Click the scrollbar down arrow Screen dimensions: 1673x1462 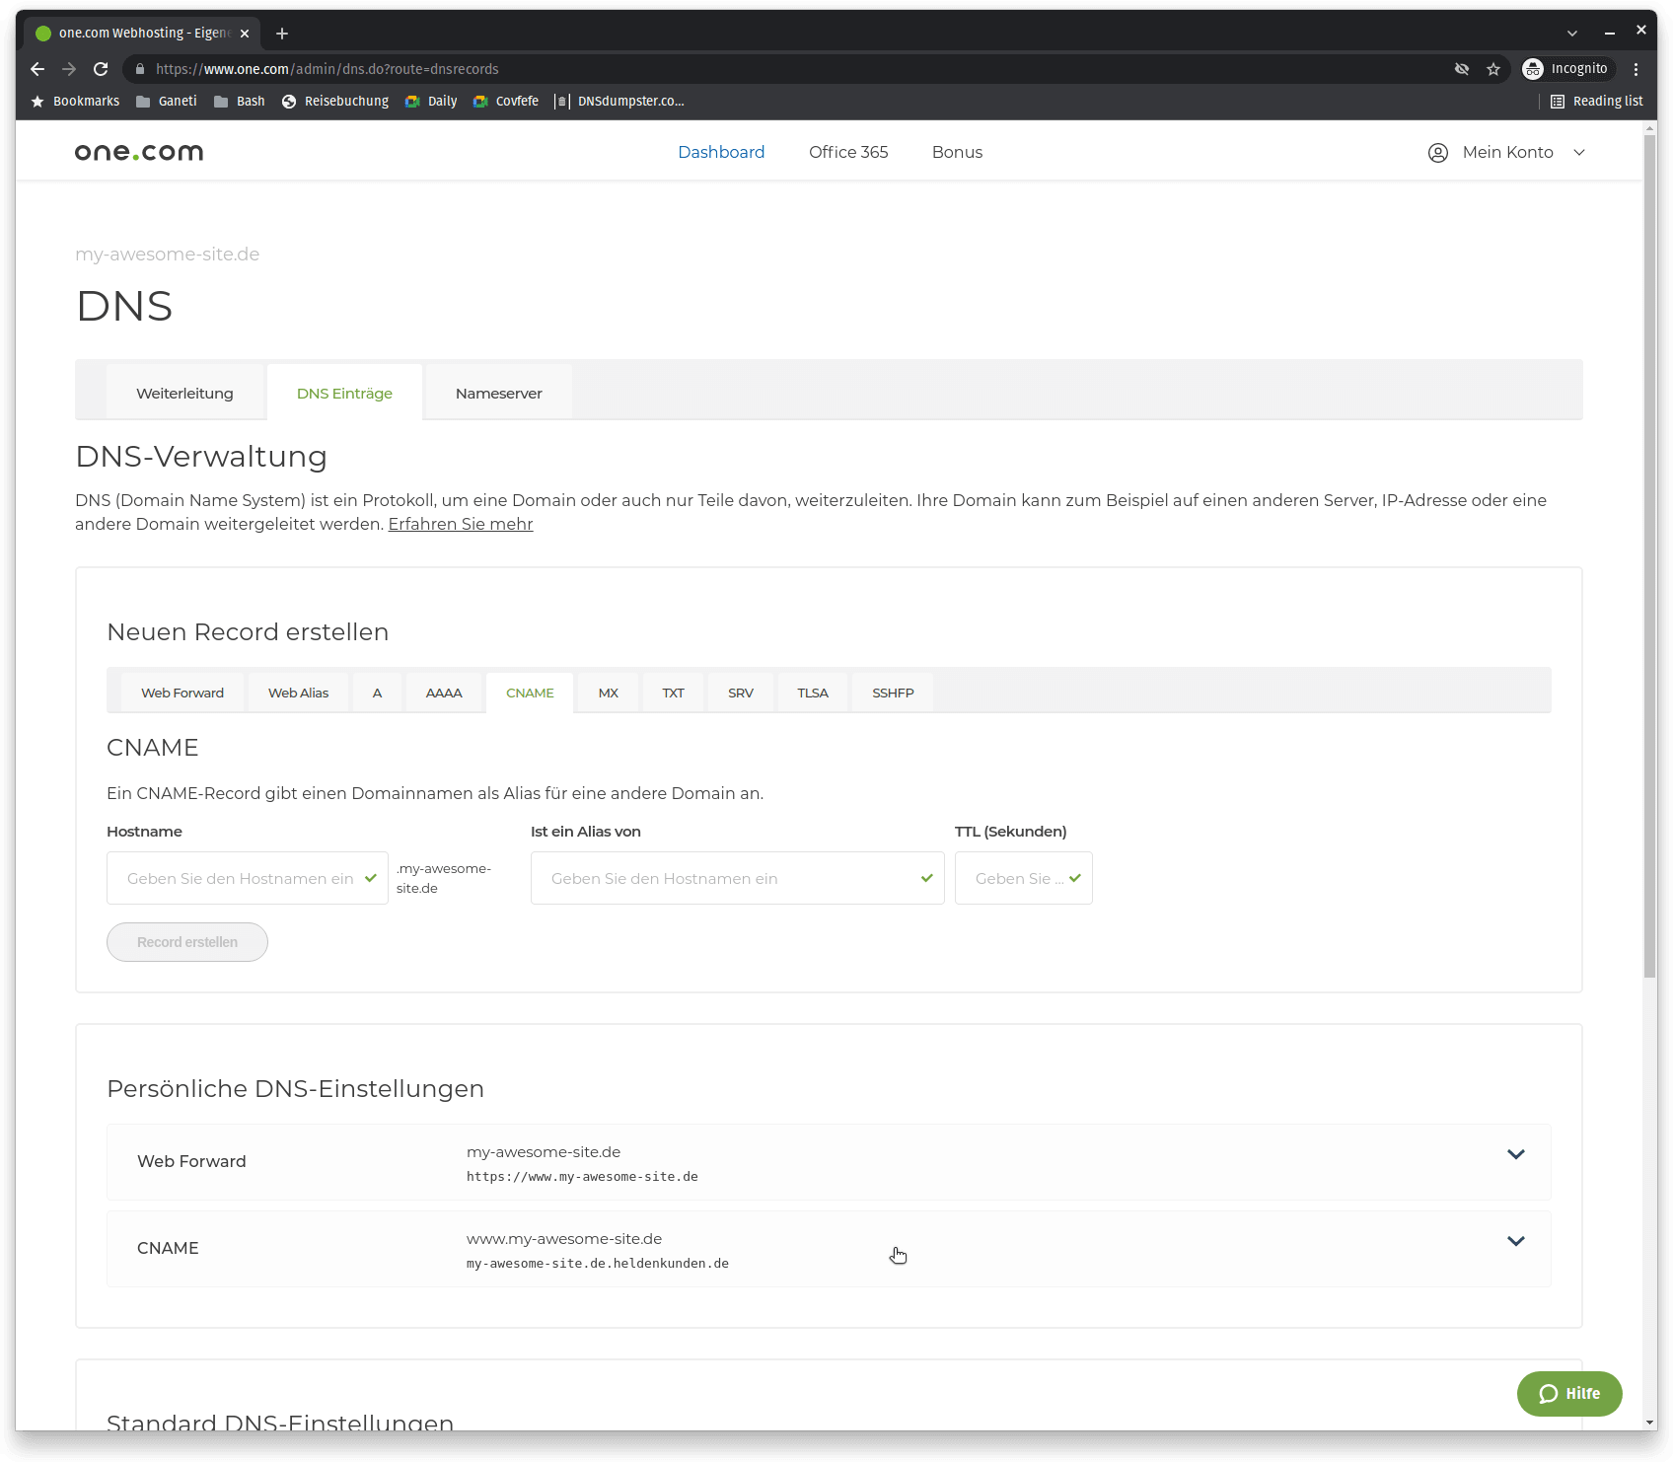pyautogui.click(x=1650, y=1423)
